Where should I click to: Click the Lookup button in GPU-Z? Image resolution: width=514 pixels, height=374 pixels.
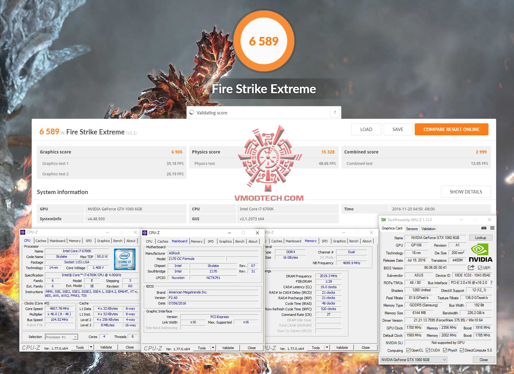481,237
